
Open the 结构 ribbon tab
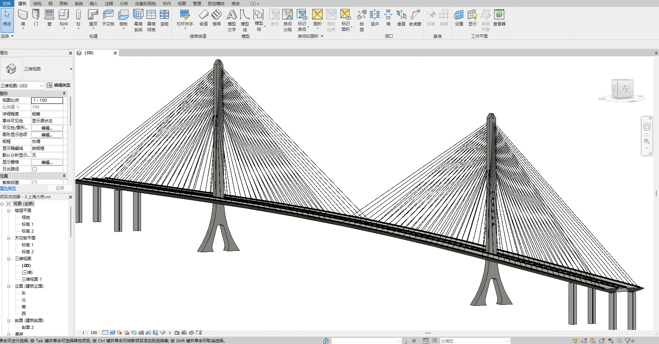click(x=37, y=3)
